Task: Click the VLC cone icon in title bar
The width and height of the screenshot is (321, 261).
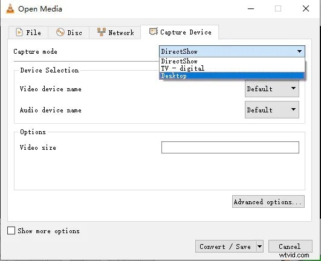Action: (10, 8)
